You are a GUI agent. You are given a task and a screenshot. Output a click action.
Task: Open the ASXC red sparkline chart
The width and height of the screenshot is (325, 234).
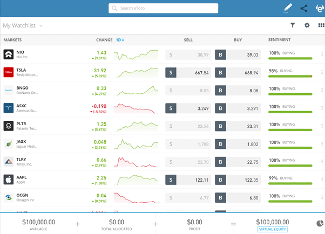[136, 108]
